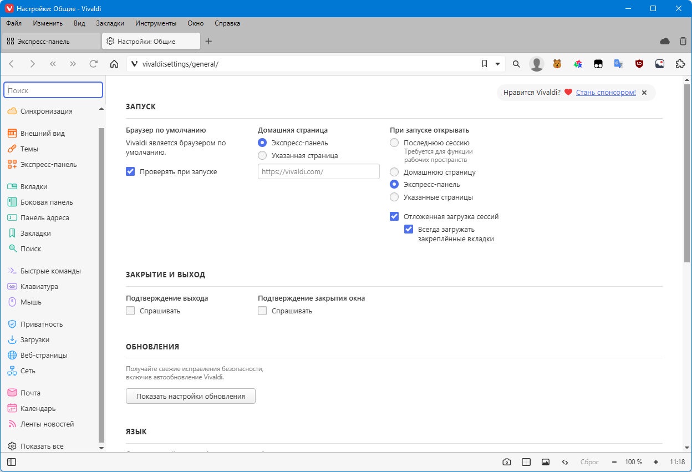Click the home page URL input field

point(319,171)
